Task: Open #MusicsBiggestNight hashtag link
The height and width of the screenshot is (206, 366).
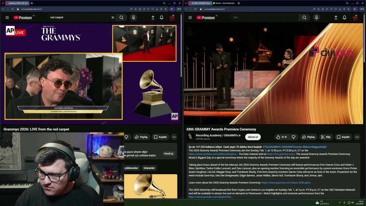Action: click(x=315, y=147)
